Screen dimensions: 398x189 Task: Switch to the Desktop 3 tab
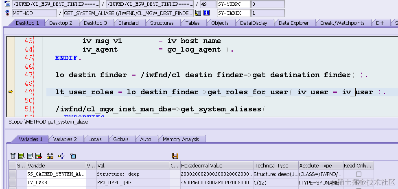point(95,23)
